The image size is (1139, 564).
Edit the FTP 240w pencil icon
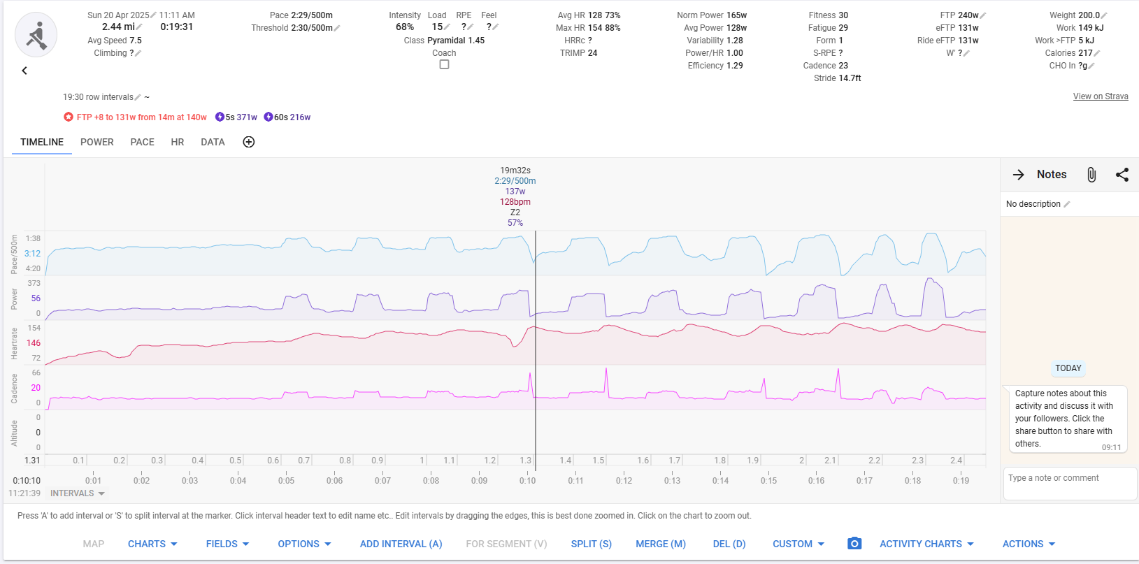pyautogui.click(x=983, y=15)
